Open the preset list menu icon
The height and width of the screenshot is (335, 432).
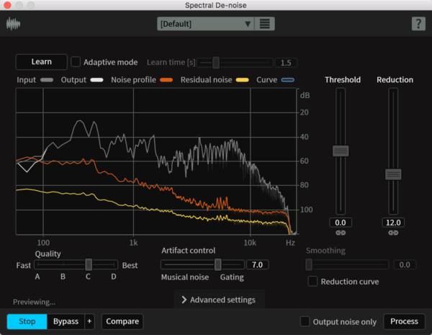click(266, 24)
